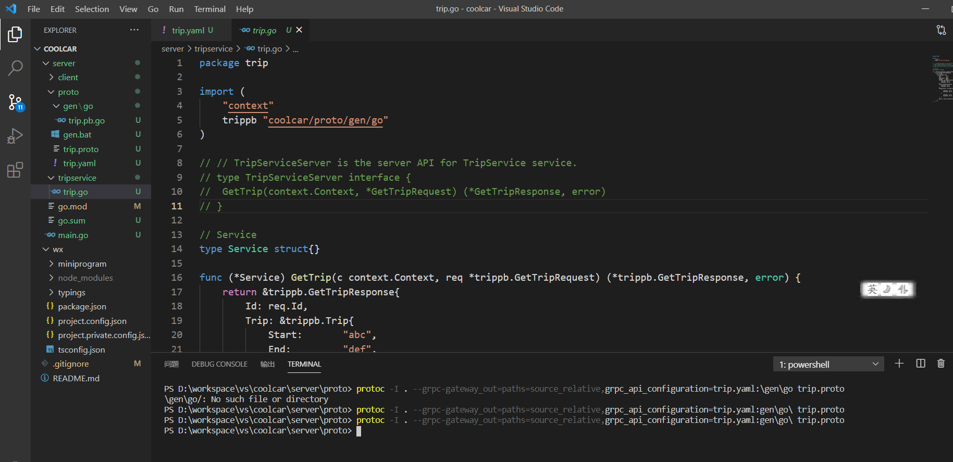Screen dimensions: 953x462
Task: Switch to the 问题 problems tab
Action: pos(171,364)
